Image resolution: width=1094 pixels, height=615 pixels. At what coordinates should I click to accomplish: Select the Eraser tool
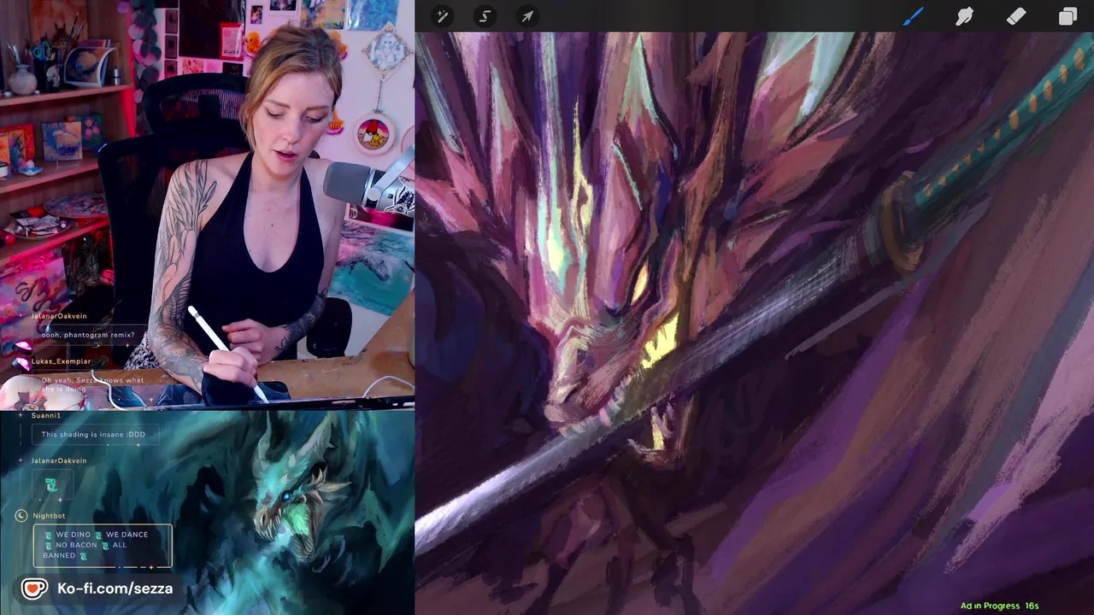pyautogui.click(x=1015, y=16)
